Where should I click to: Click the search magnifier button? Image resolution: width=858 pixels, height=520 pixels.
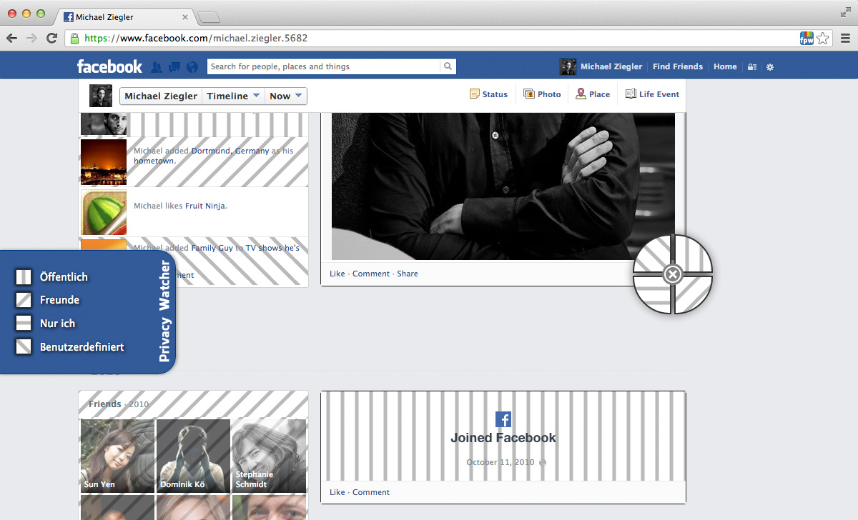[448, 66]
